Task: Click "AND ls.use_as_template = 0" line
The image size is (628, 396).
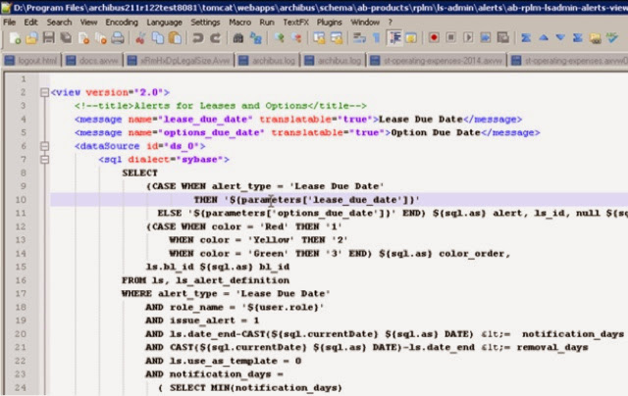Action: pos(224,361)
